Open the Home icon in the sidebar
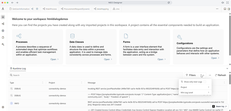Image resolution: width=231 pixels, height=111 pixels. 3,17
